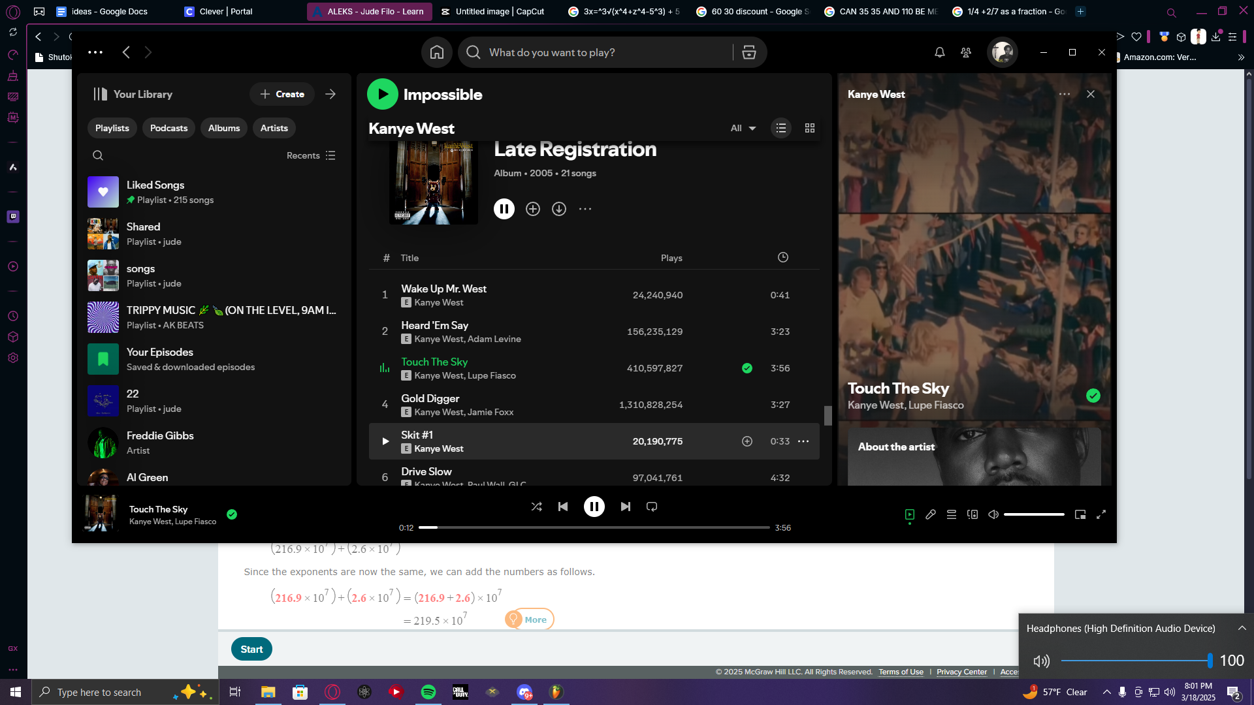Filter library by Artists
The image size is (1254, 705).
tap(274, 128)
